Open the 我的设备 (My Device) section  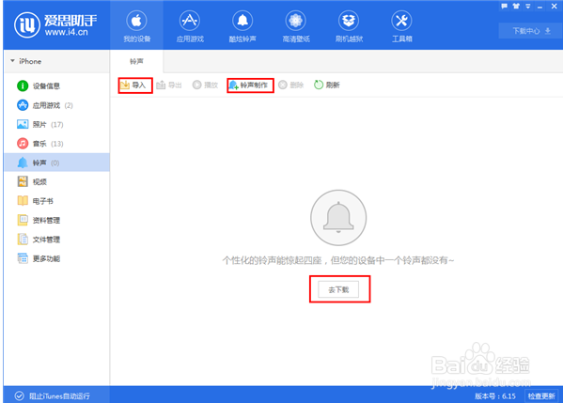coord(136,26)
